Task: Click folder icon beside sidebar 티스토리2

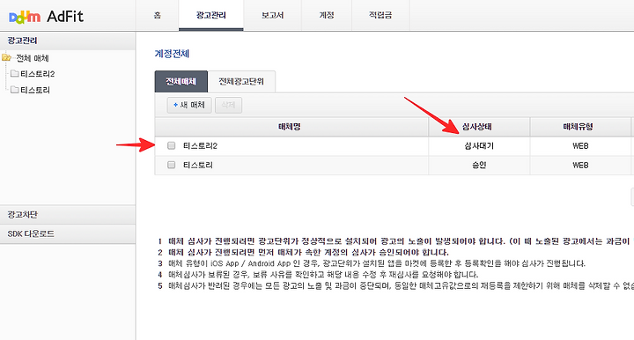Action: click(15, 73)
